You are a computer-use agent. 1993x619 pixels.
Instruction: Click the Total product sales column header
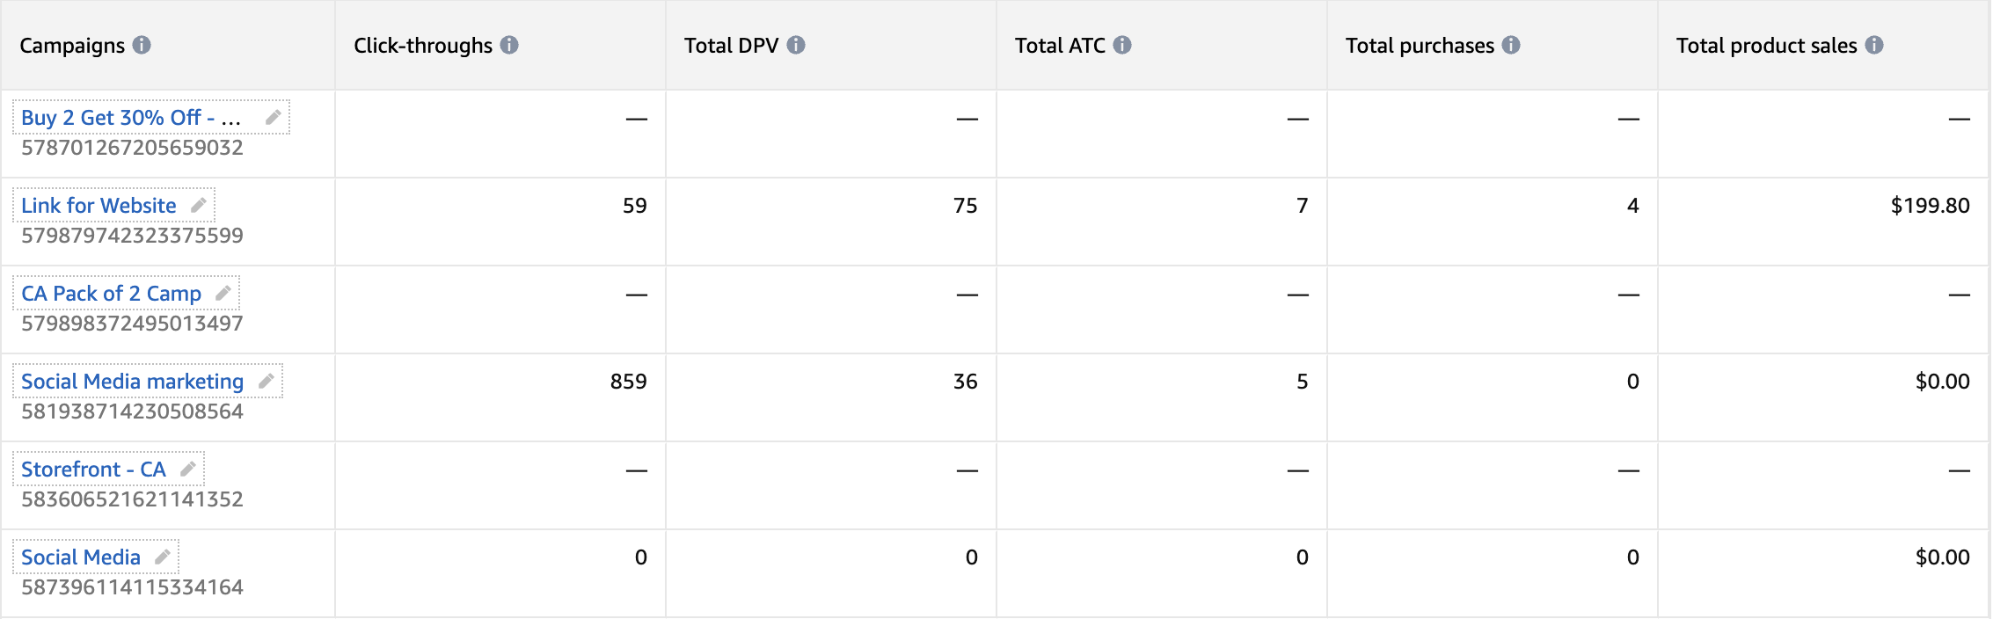(x=1766, y=46)
